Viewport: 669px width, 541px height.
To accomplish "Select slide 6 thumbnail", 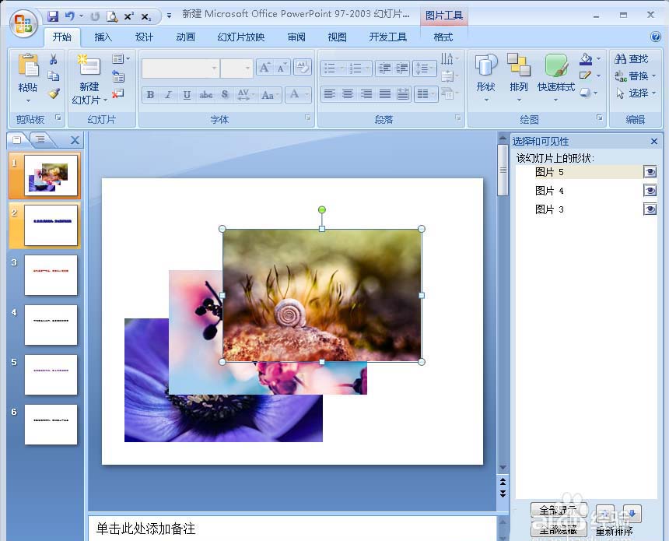I will [x=51, y=424].
